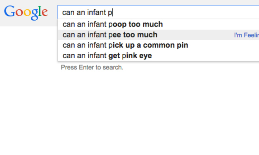259x155 pixels.
Task: Click the "Press Enter to search." hint text
Action: point(92,68)
